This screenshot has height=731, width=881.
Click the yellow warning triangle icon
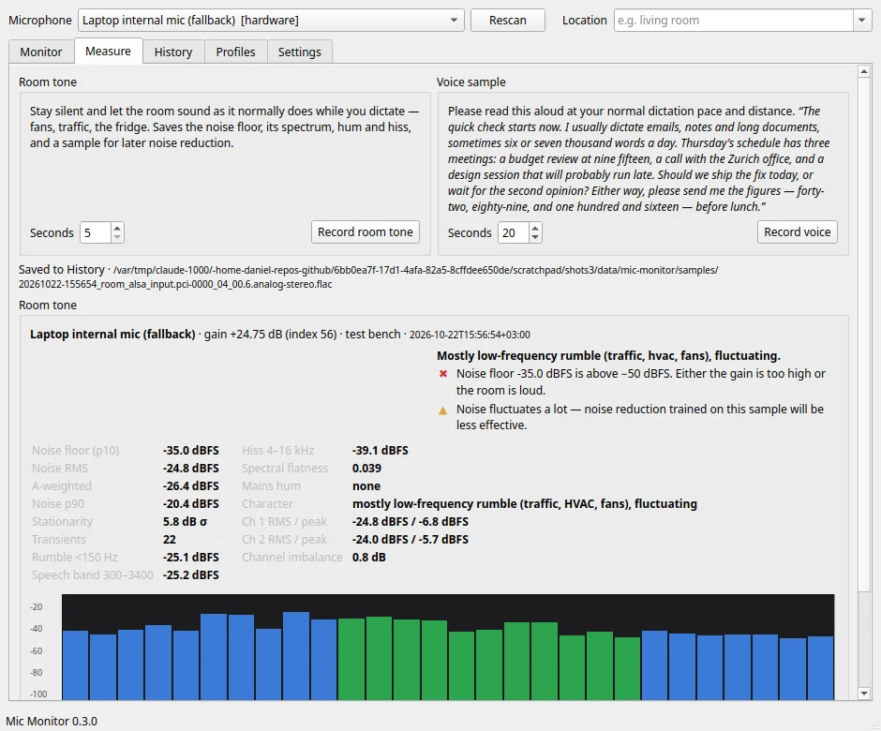442,410
